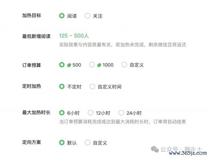Click the green bean icon beside 500
This screenshot has height=158, width=209.
click(69, 65)
